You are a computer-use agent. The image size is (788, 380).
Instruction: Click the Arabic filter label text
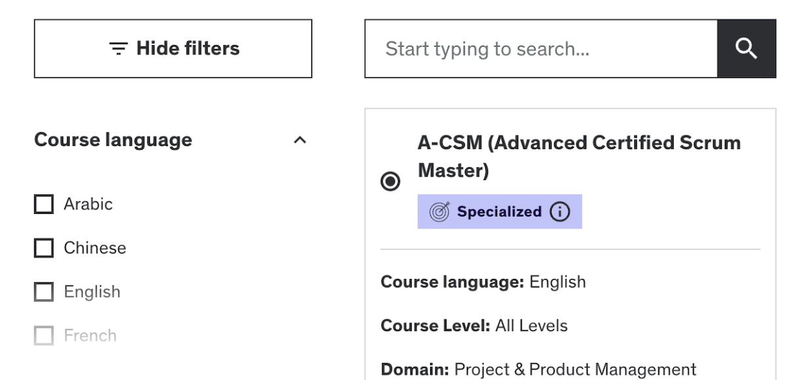point(88,204)
